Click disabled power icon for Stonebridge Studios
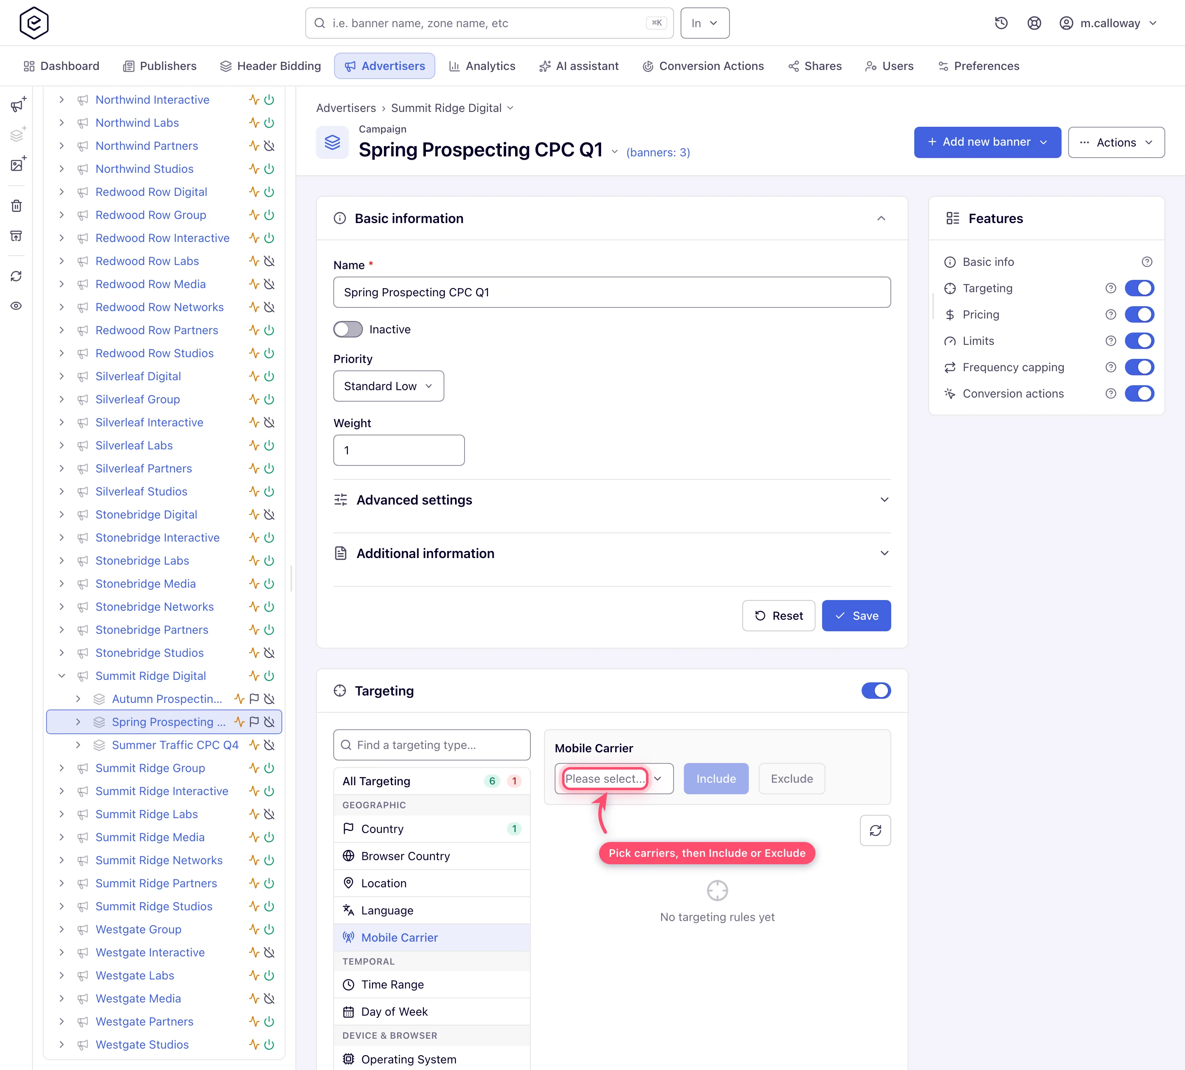The width and height of the screenshot is (1185, 1070). tap(269, 653)
